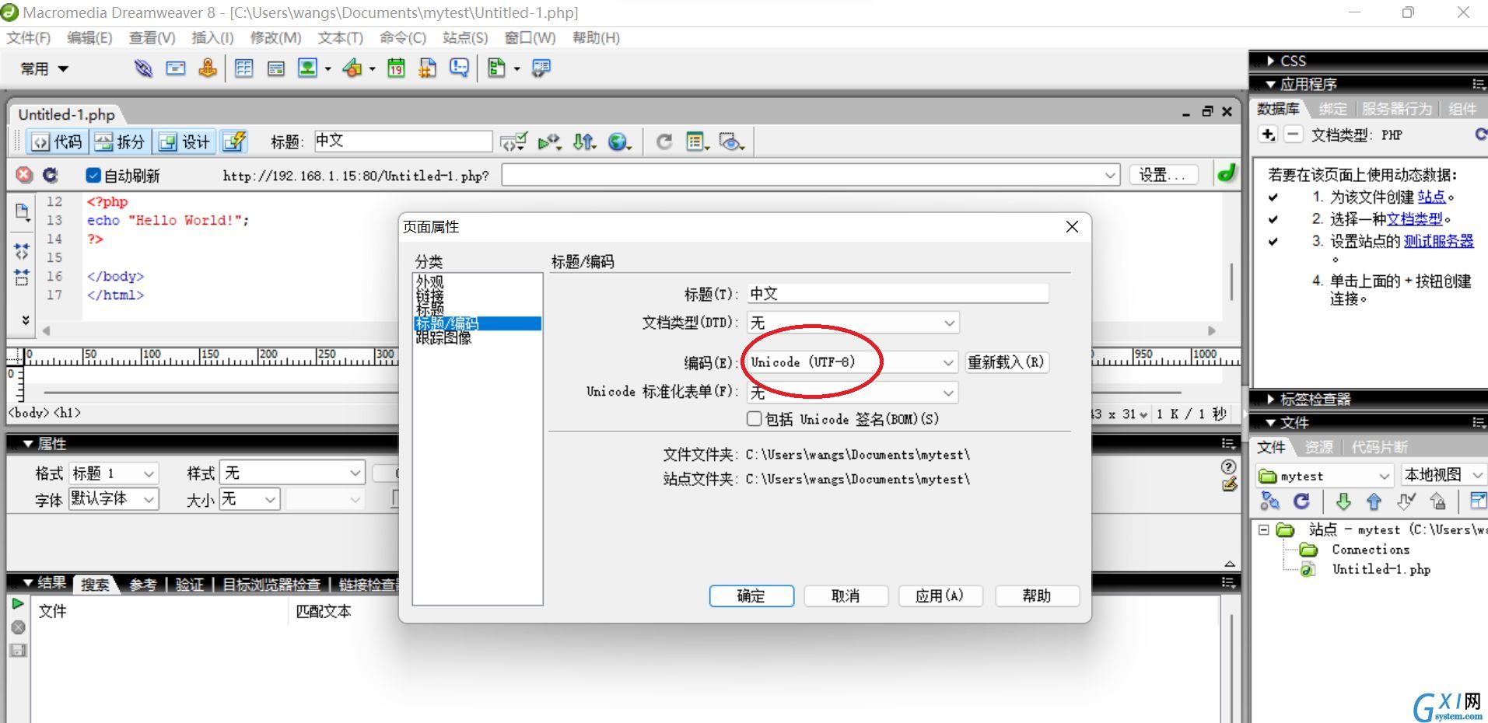Insert a Named Anchor
Screen dimensions: 1488x723
click(x=207, y=68)
